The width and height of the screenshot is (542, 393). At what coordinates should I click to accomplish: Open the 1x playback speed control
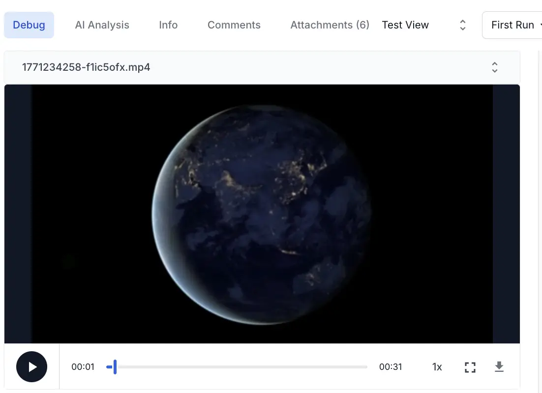(437, 366)
